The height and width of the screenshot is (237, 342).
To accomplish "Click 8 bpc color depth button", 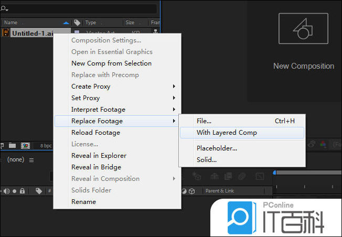I will pos(45,145).
